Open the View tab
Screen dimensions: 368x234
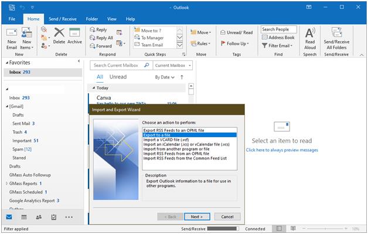coord(112,19)
